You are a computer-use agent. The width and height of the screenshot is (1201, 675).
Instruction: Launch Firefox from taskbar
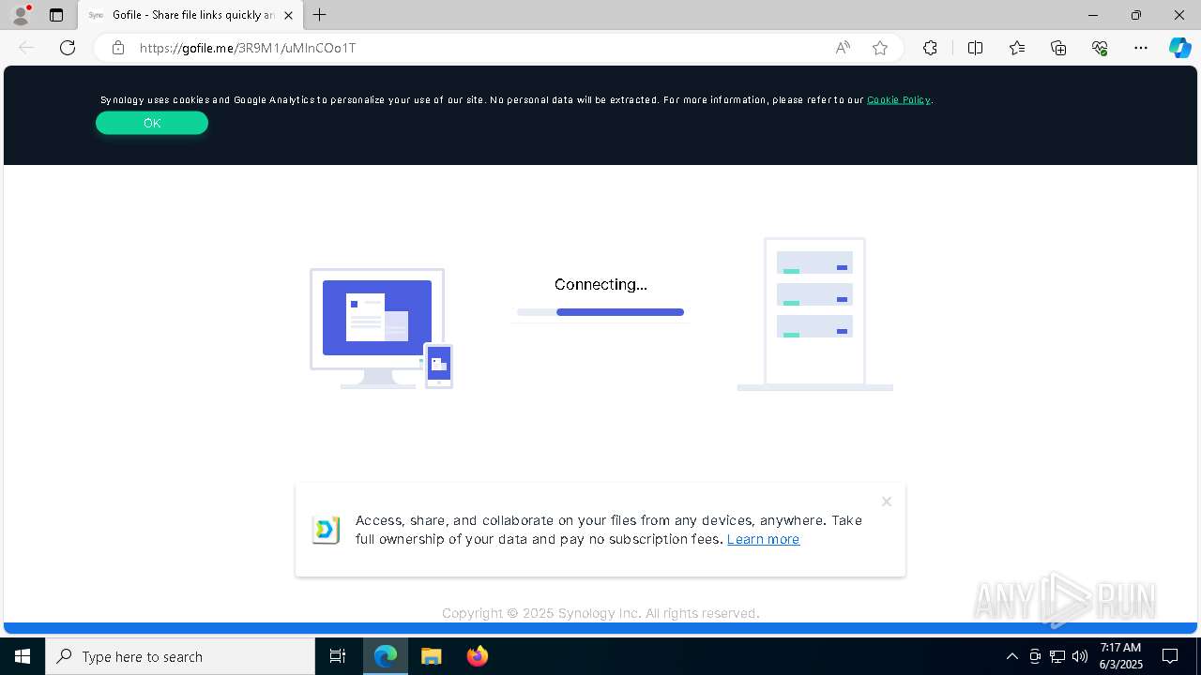pos(478,656)
